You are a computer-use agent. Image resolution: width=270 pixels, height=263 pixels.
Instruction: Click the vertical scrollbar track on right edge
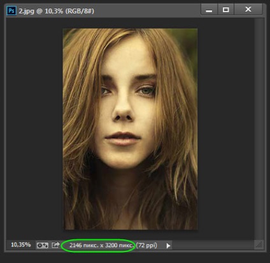259,129
